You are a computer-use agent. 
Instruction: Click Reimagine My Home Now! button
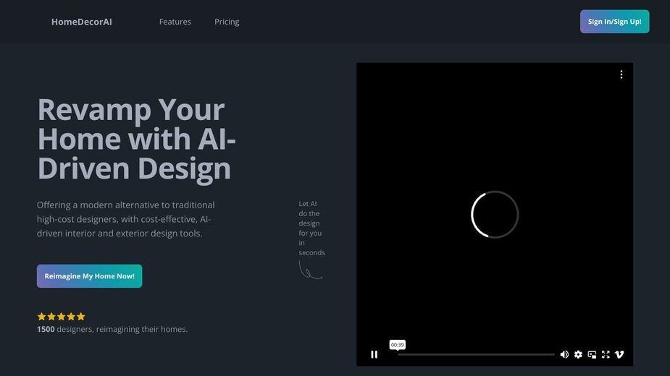coord(89,276)
